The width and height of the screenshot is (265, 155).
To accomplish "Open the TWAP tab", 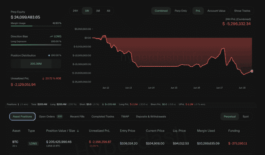I will coord(125,116).
